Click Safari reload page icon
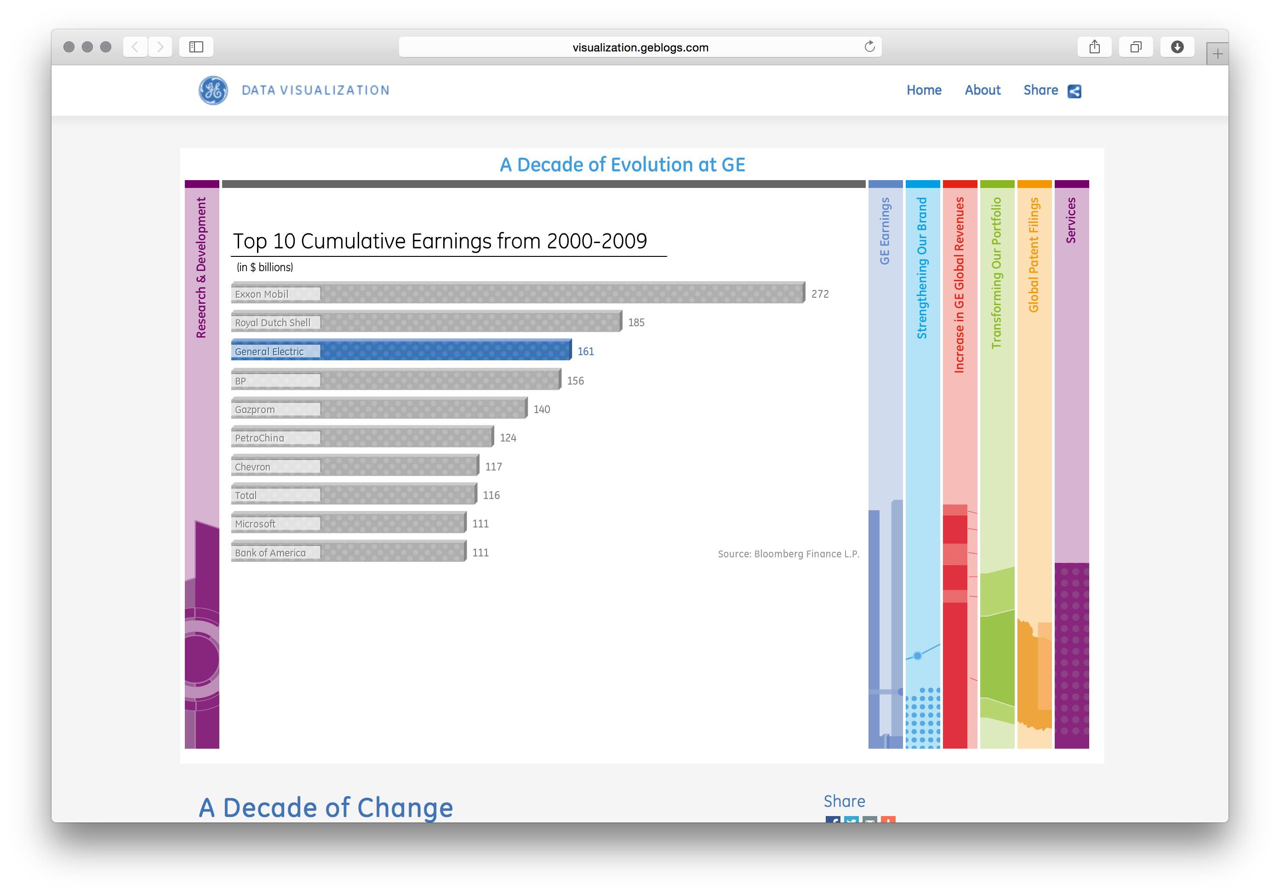Screen dimensions: 1280x896 [x=869, y=47]
